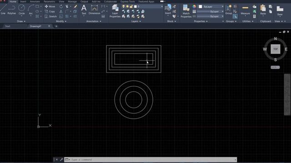Screen dimensions: 291x163
Task: Expand the Annotation panel
Action: pos(94,21)
